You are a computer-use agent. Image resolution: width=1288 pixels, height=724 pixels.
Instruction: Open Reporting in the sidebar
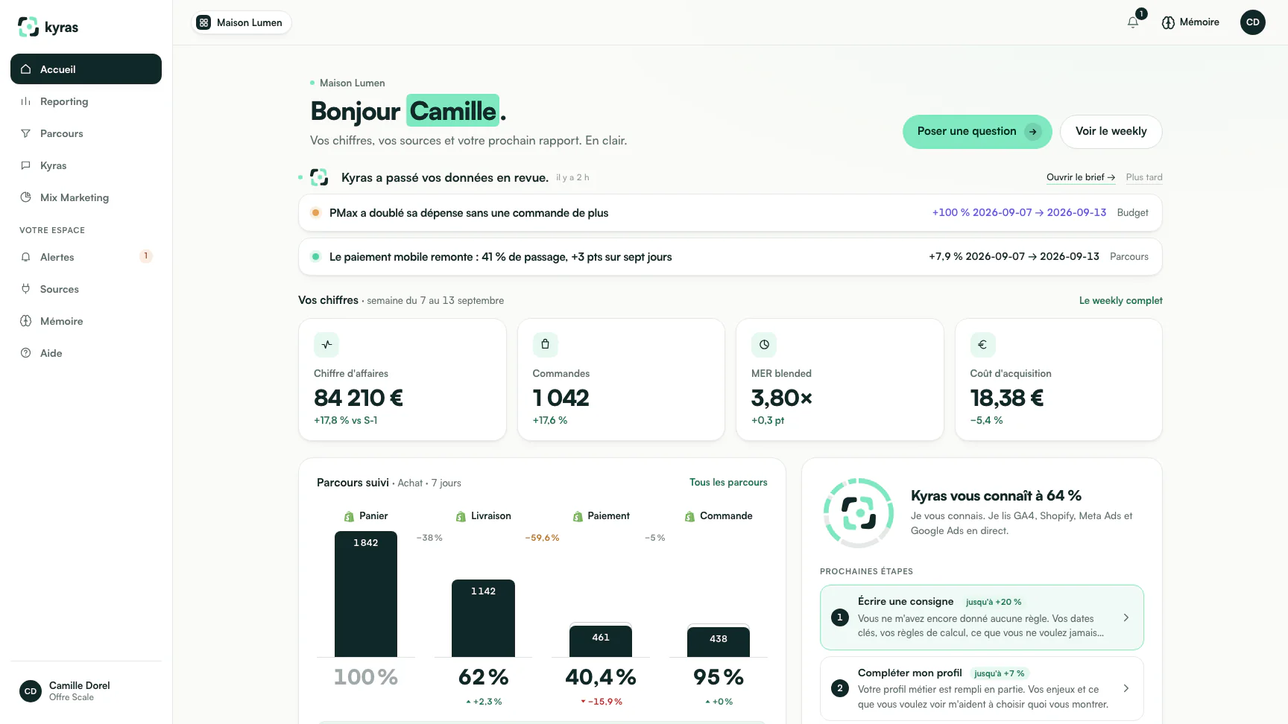(86, 101)
